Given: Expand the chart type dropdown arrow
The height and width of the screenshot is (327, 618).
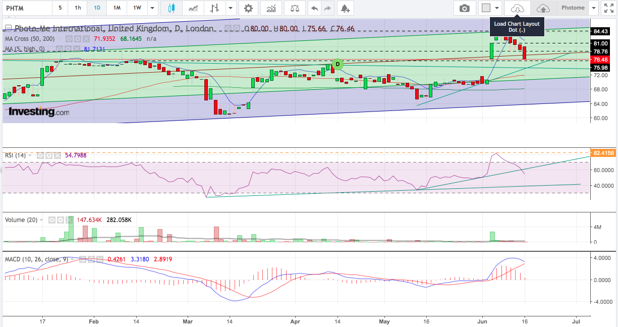Looking at the screenshot, I should click(231, 8).
